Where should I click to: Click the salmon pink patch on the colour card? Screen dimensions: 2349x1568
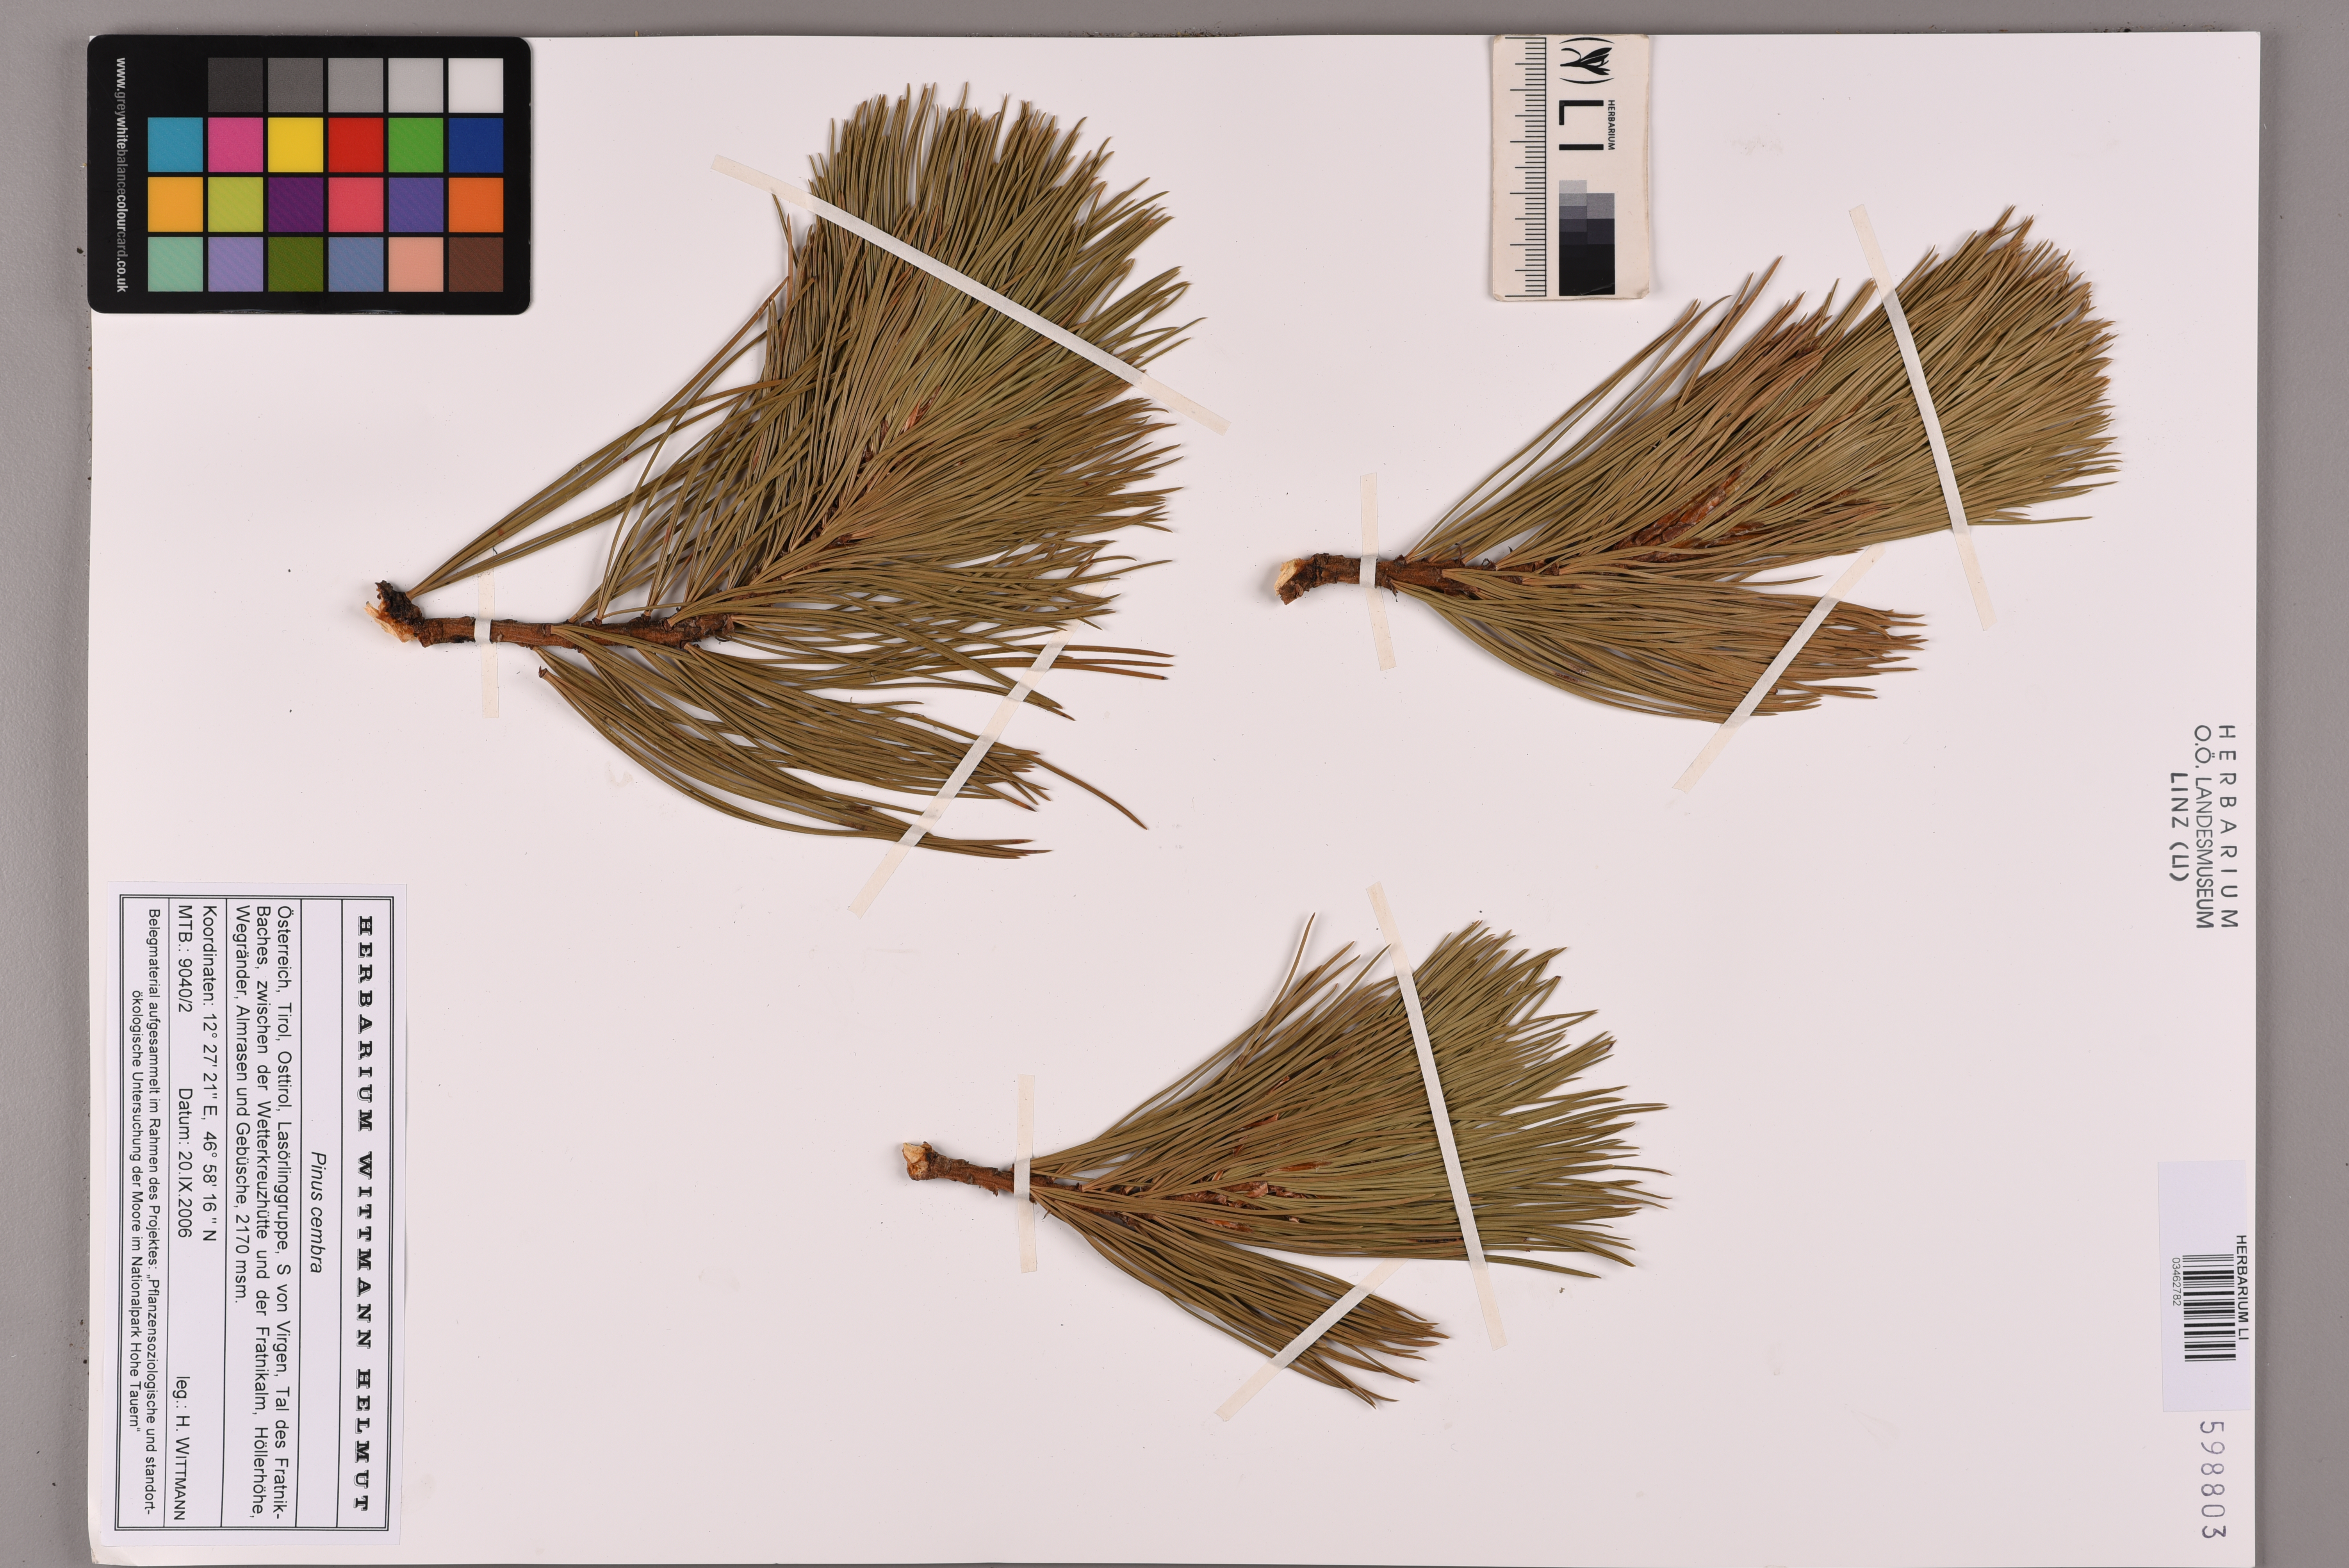coord(415,264)
